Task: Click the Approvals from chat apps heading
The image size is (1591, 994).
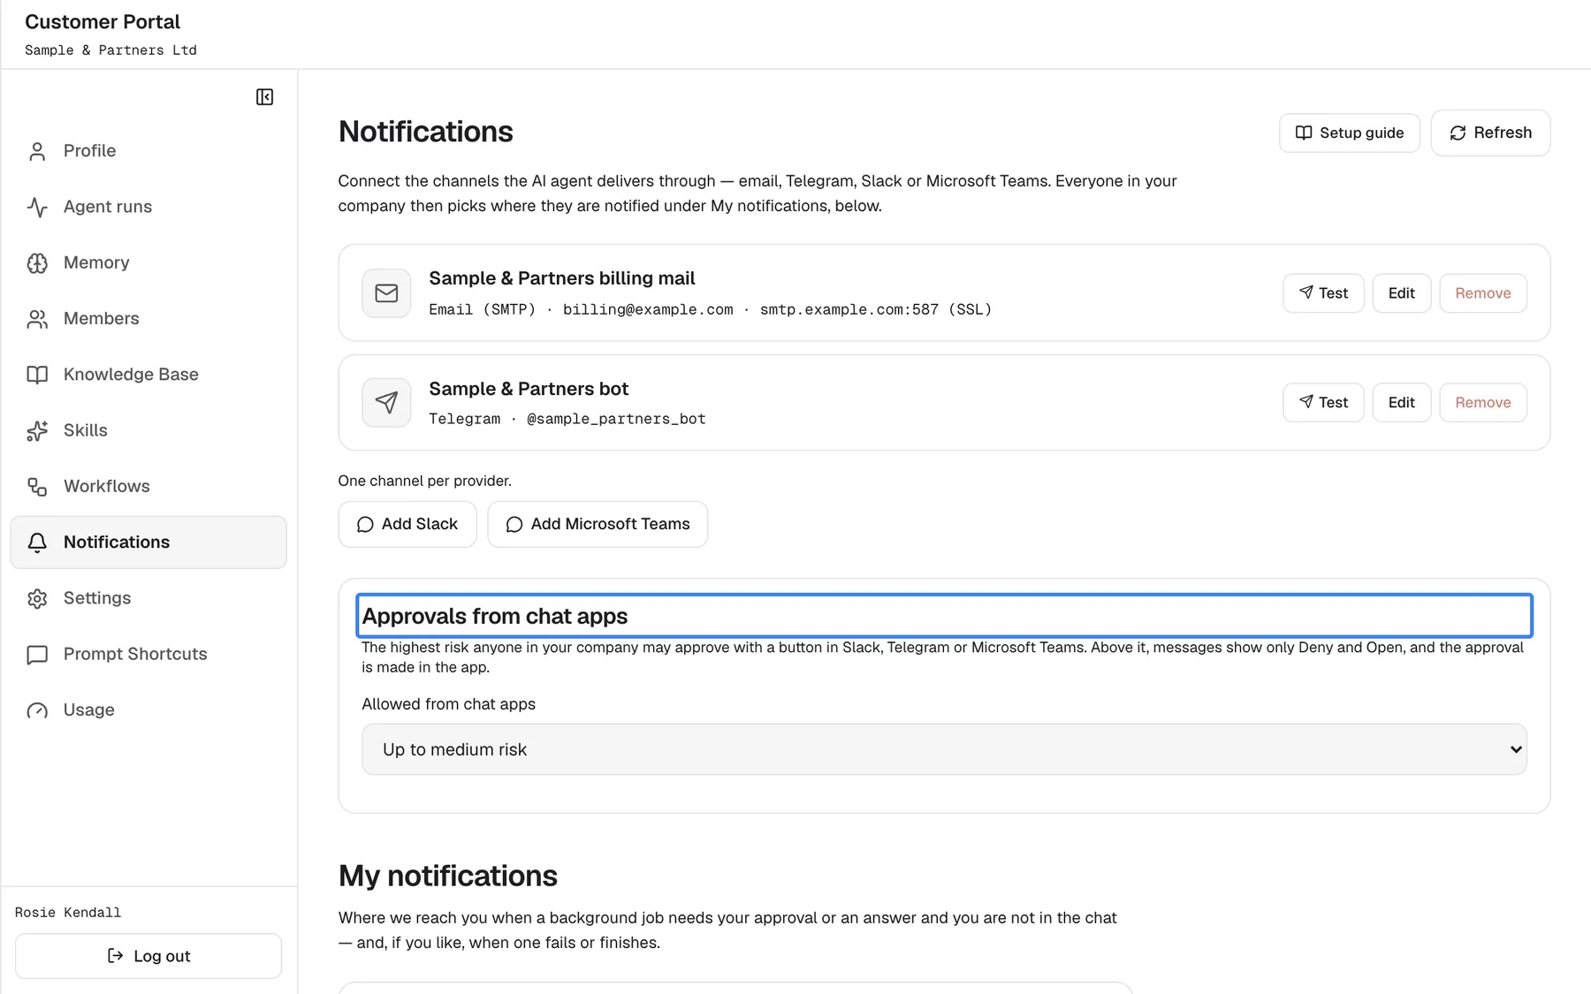Action: click(495, 616)
